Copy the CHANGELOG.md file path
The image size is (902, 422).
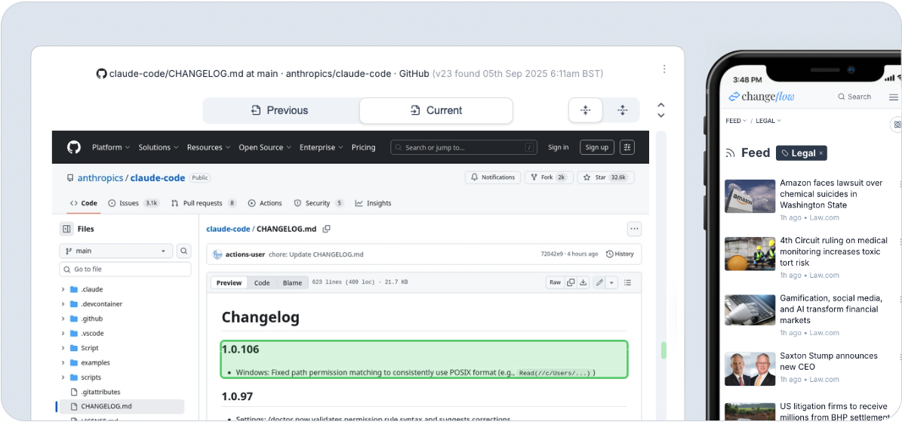click(x=327, y=229)
